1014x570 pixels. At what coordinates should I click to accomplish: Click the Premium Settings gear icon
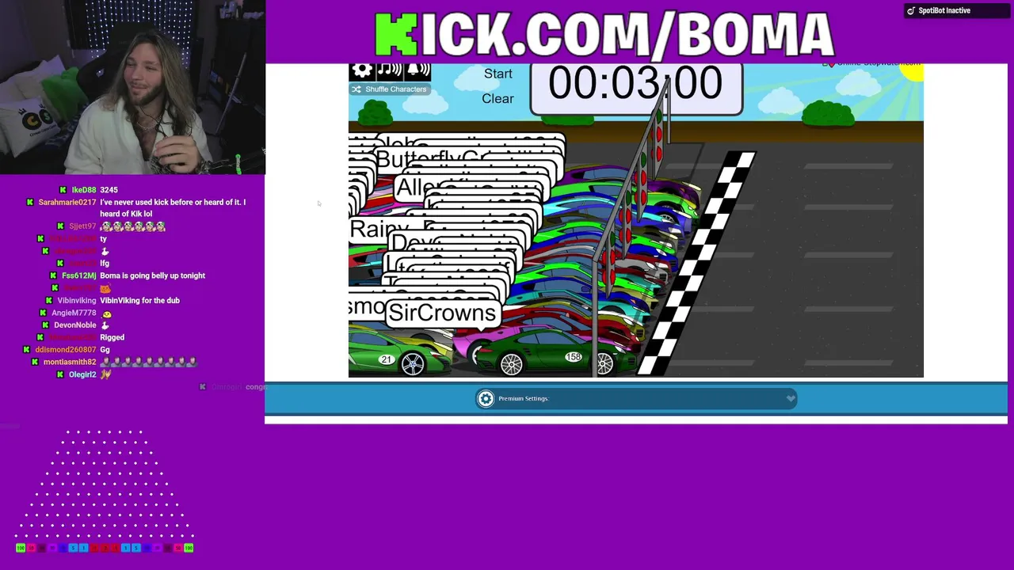[486, 399]
